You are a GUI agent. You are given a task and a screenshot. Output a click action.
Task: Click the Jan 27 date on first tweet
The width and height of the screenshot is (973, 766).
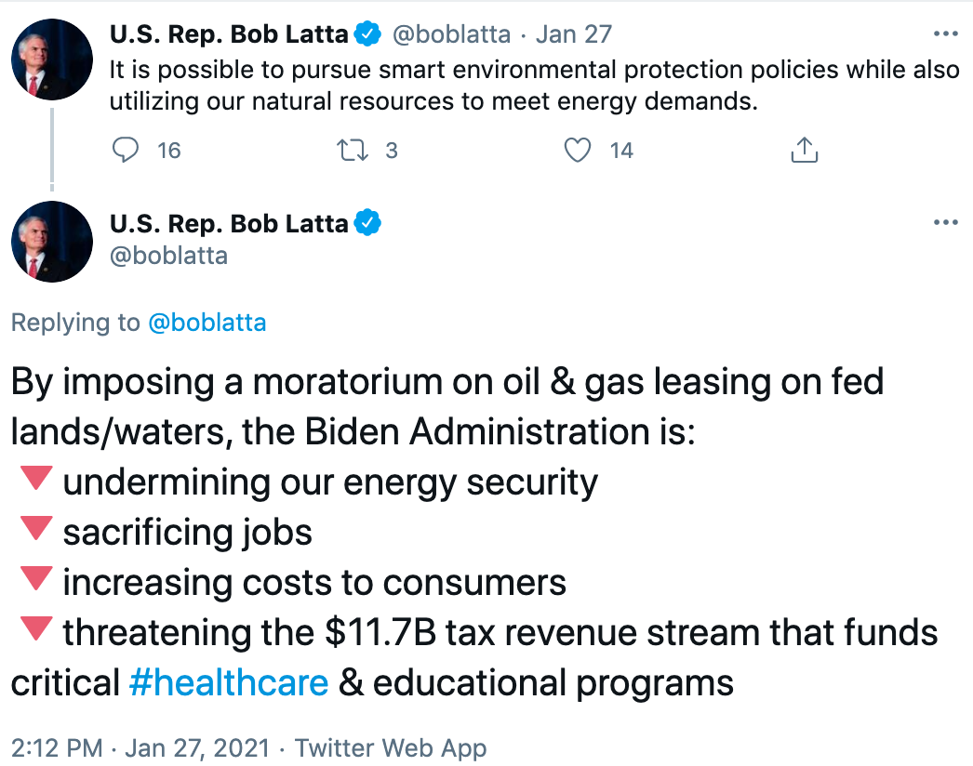(574, 35)
